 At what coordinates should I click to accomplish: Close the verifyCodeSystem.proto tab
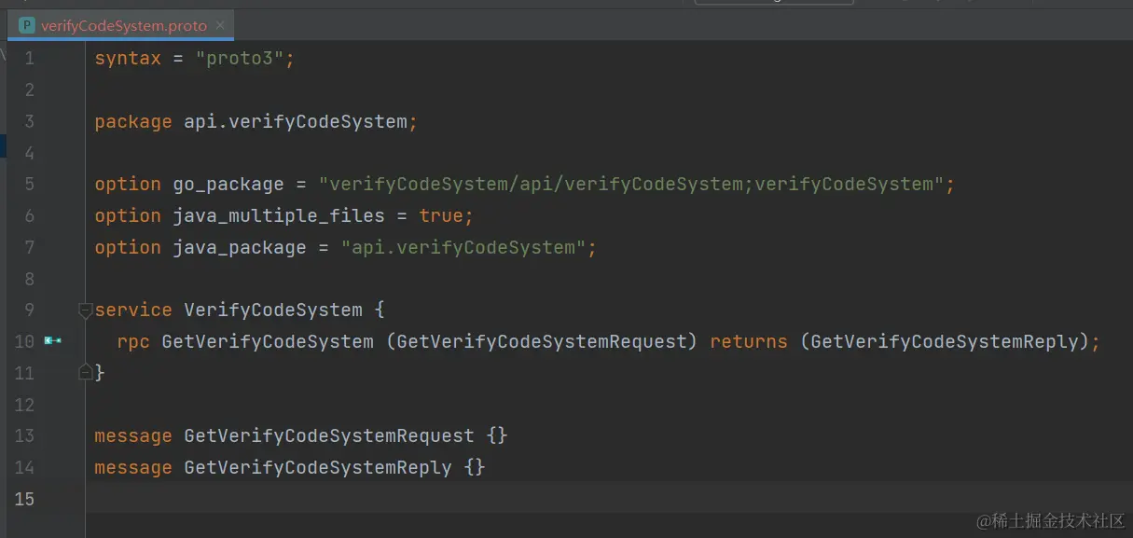(x=220, y=26)
